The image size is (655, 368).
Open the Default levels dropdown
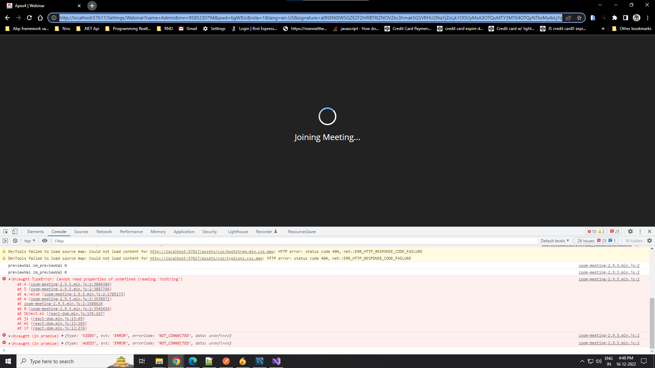click(555, 241)
